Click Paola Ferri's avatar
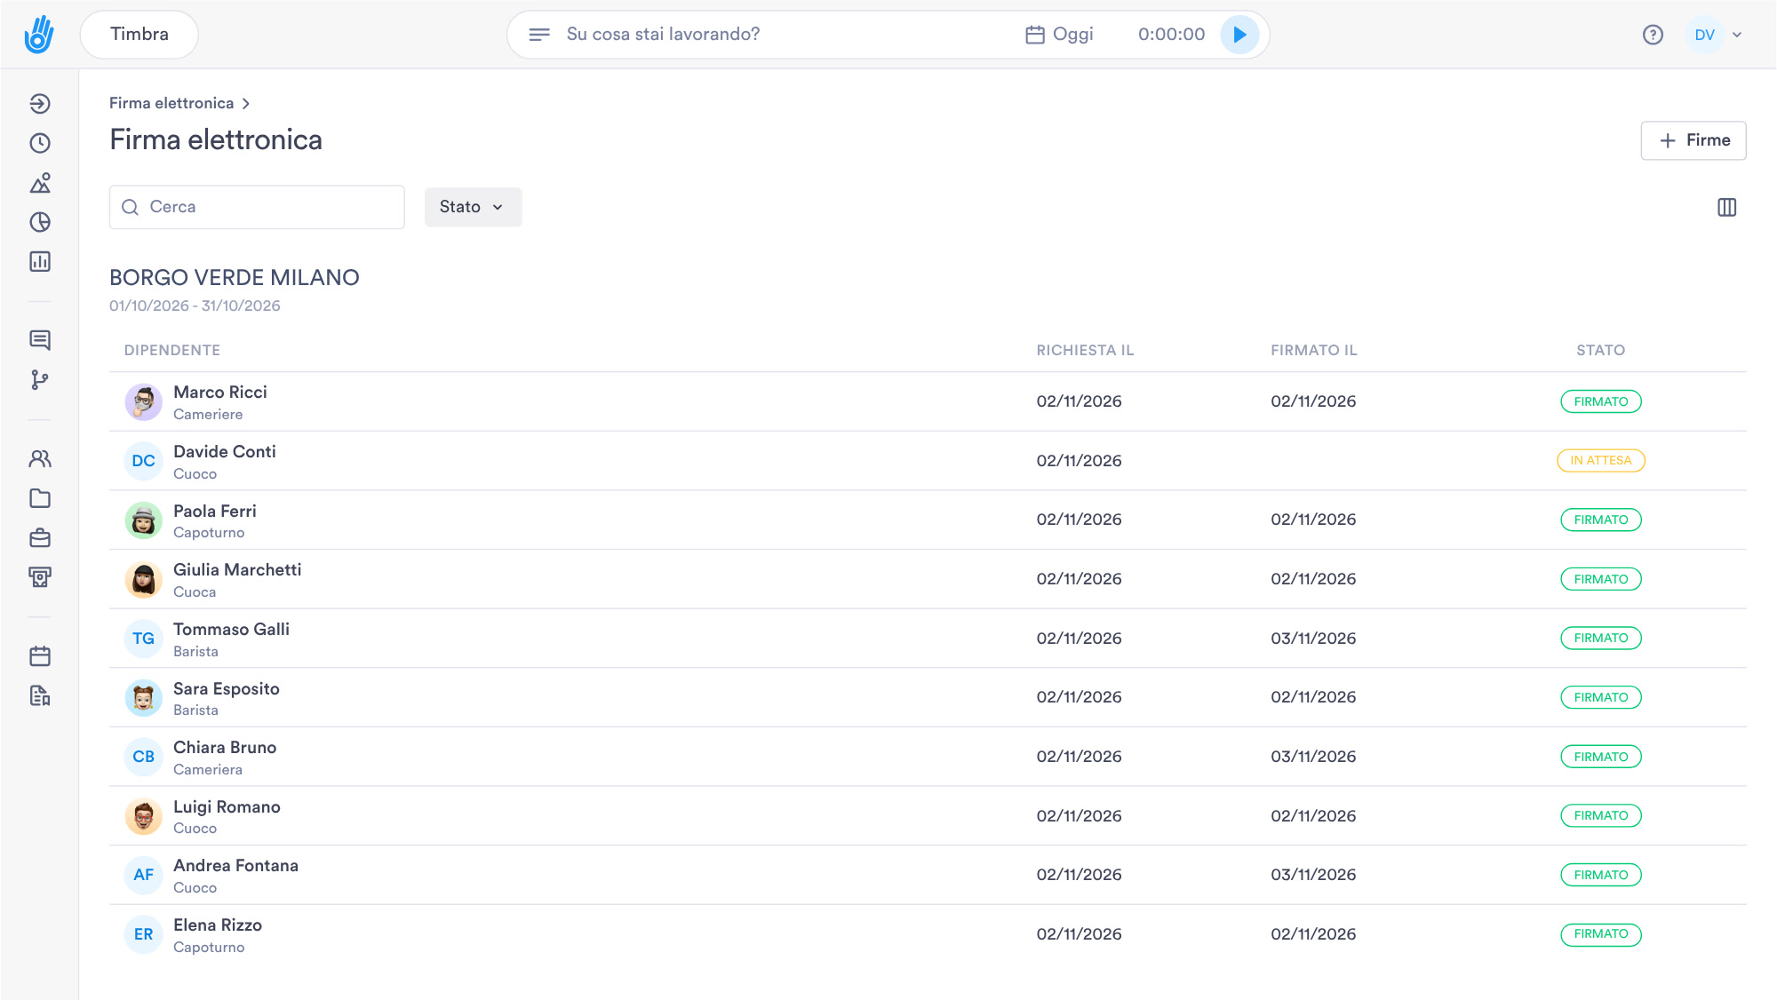The height and width of the screenshot is (1000, 1777). pos(143,520)
